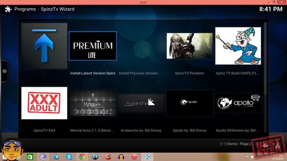Open the green Store app in taskbar
Viewport: 287px width, 161px height.
point(30,157)
